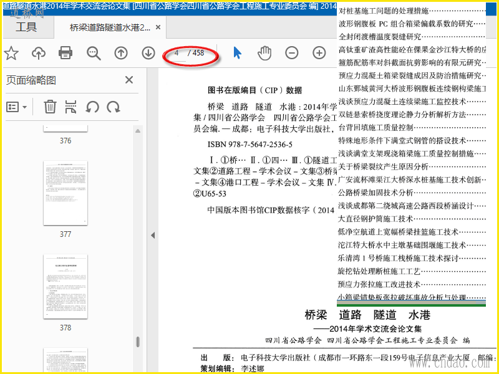Click the 页面缩略图 panel title
This screenshot has width=499, height=374.
(31, 80)
